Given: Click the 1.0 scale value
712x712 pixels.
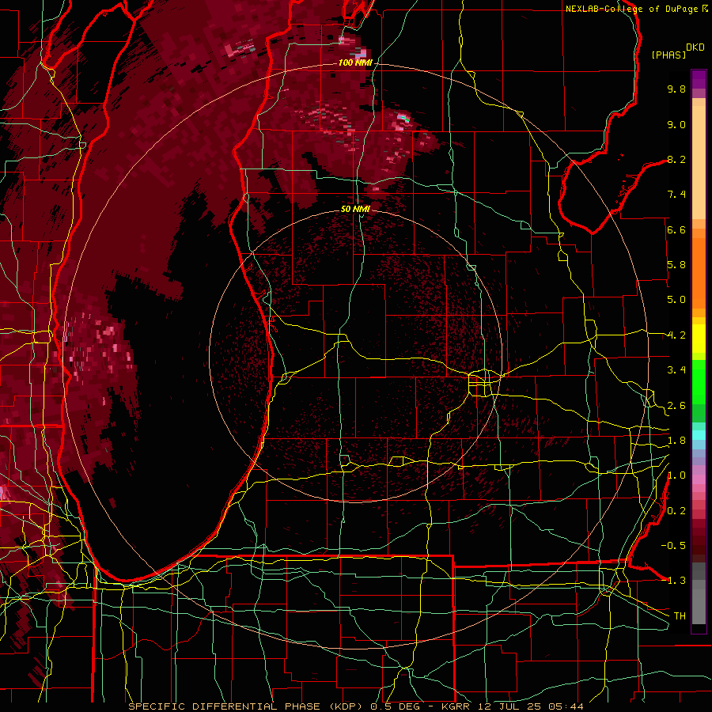Looking at the screenshot, I should point(676,475).
